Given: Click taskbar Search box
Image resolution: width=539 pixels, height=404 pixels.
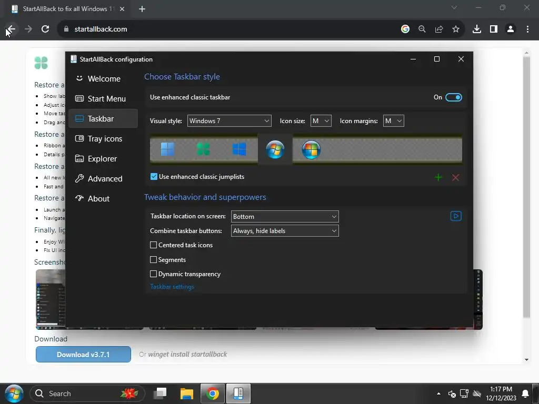Looking at the screenshot, I should point(87,393).
